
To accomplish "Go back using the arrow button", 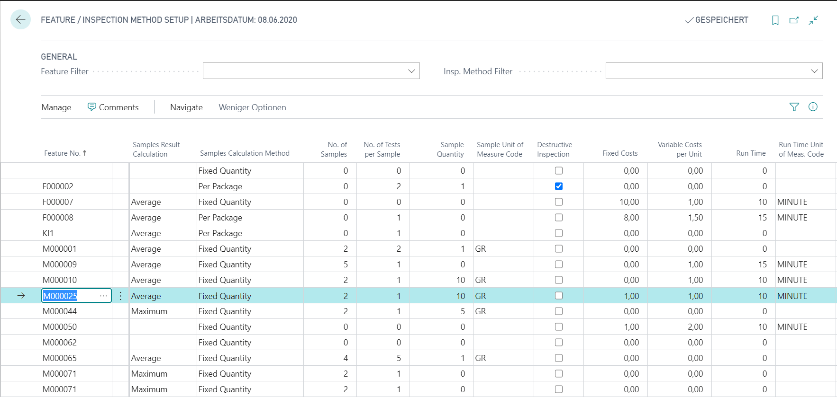I will point(20,19).
